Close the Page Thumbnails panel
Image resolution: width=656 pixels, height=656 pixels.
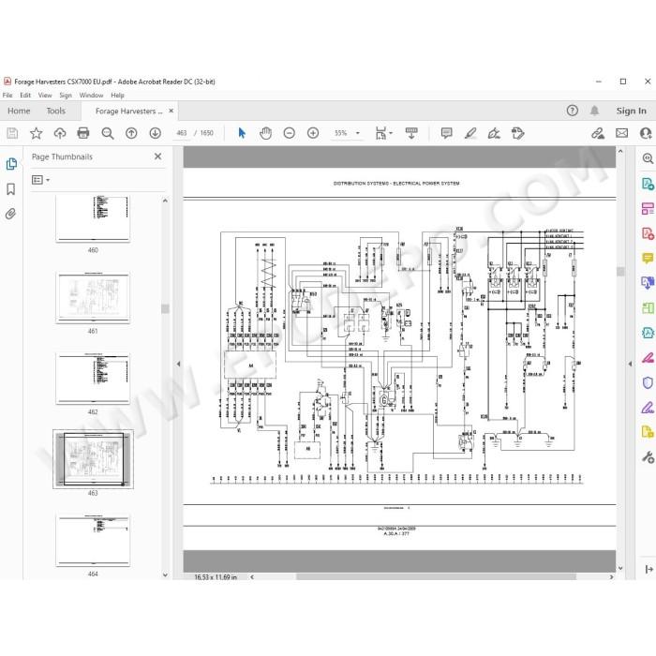[157, 157]
